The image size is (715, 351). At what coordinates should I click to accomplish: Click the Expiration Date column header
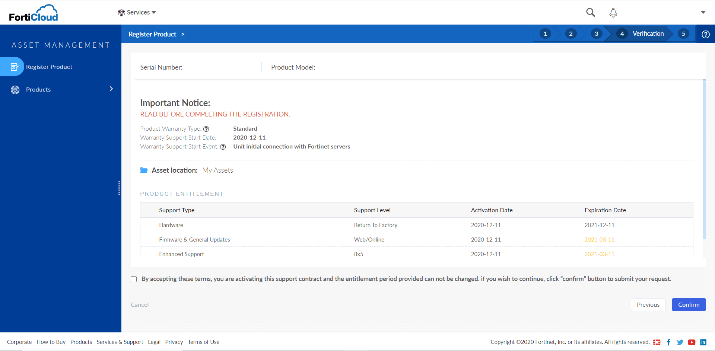606,210
